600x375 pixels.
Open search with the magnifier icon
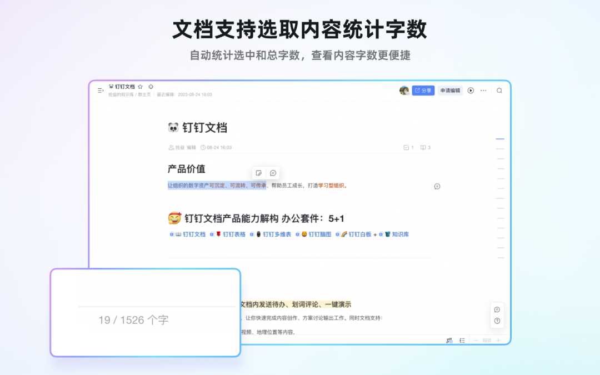point(499,91)
